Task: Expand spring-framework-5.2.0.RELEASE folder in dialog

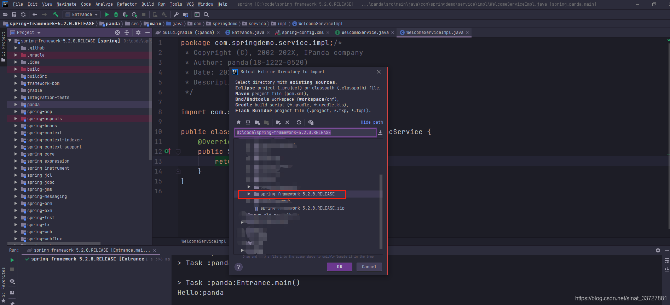Action: pos(249,194)
